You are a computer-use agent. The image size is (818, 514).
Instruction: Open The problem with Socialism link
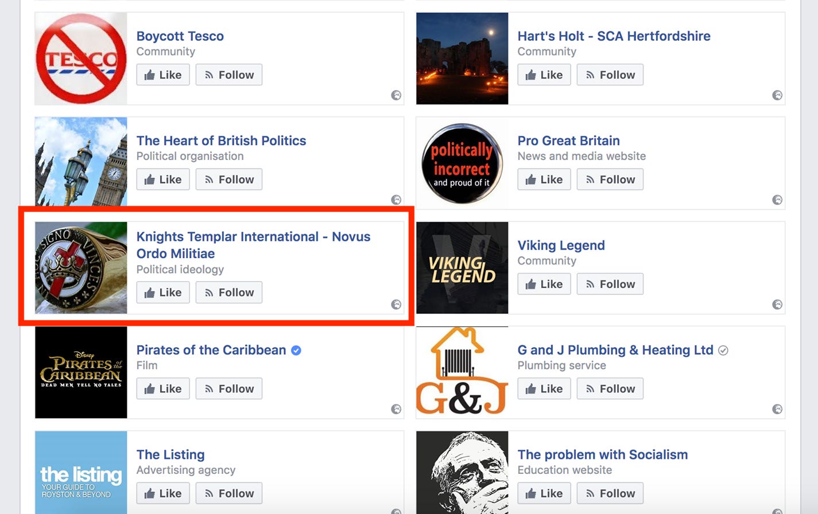[x=603, y=455]
